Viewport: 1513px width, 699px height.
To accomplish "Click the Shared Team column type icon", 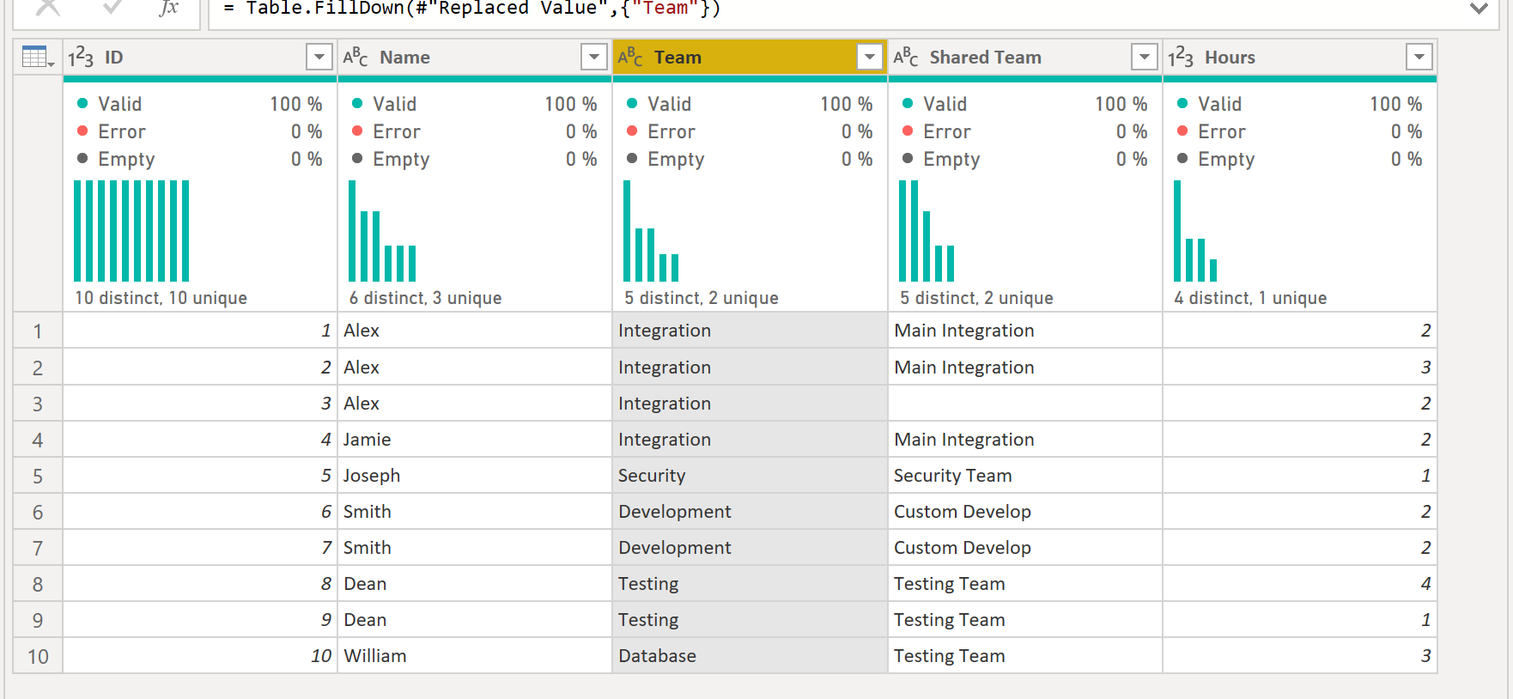I will [906, 58].
